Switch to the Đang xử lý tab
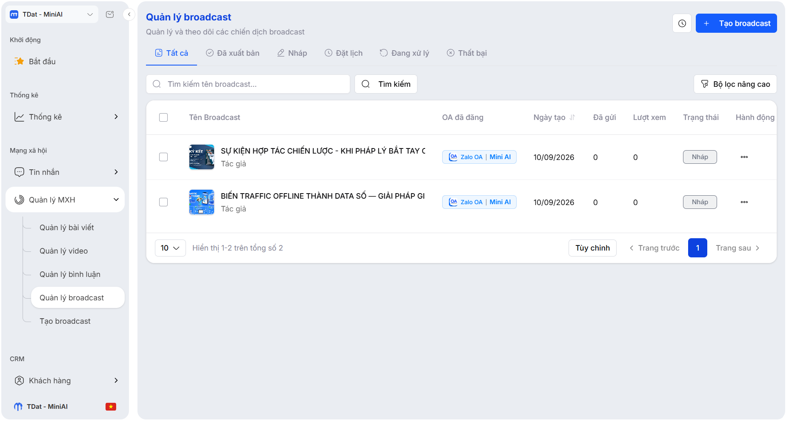Image resolution: width=786 pixels, height=422 pixels. coord(404,53)
